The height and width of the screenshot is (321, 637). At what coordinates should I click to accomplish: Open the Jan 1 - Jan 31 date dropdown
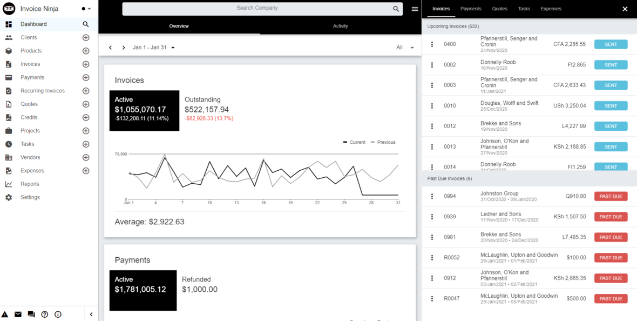153,48
